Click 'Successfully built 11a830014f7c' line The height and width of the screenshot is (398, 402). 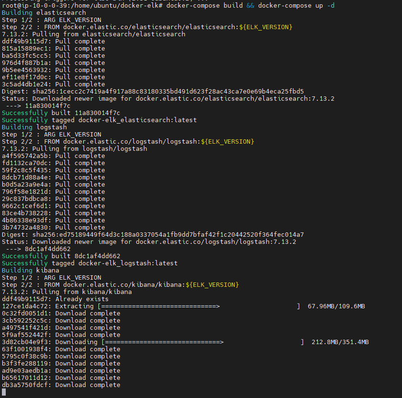click(x=61, y=113)
